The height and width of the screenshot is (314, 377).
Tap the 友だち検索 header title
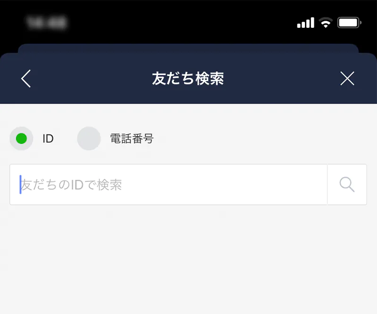coord(188,79)
